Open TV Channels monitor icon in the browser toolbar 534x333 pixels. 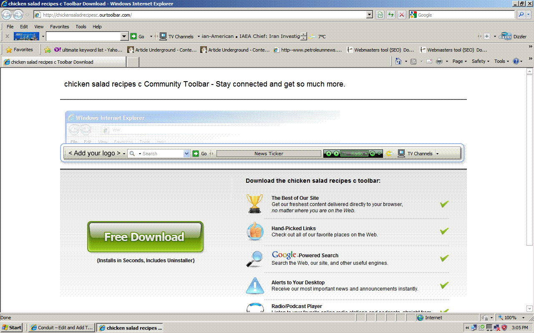pyautogui.click(x=163, y=36)
